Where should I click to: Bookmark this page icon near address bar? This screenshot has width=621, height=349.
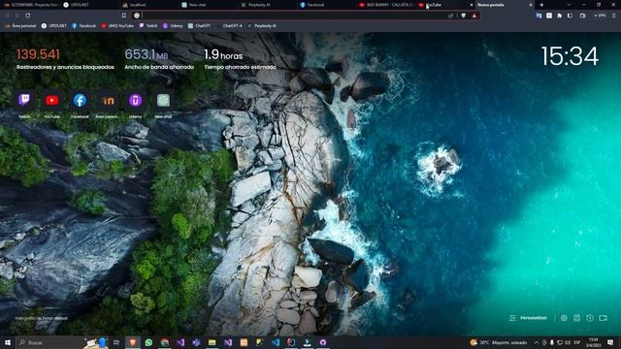pyautogui.click(x=123, y=16)
